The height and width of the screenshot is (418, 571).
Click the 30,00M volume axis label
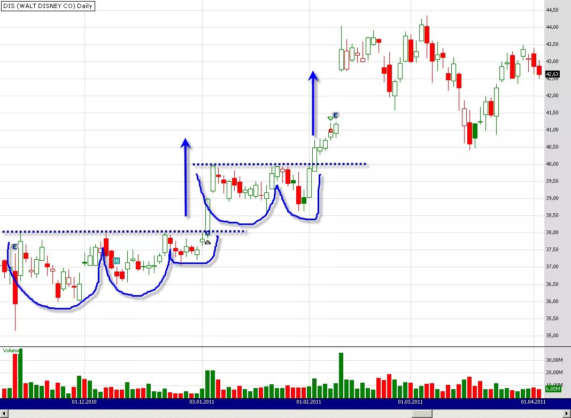click(554, 360)
